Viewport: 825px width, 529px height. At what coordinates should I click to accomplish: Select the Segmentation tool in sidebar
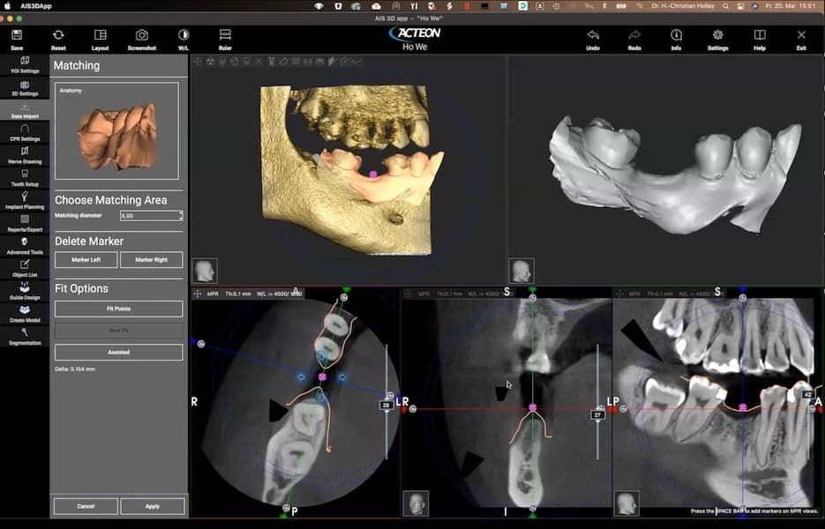click(x=25, y=336)
